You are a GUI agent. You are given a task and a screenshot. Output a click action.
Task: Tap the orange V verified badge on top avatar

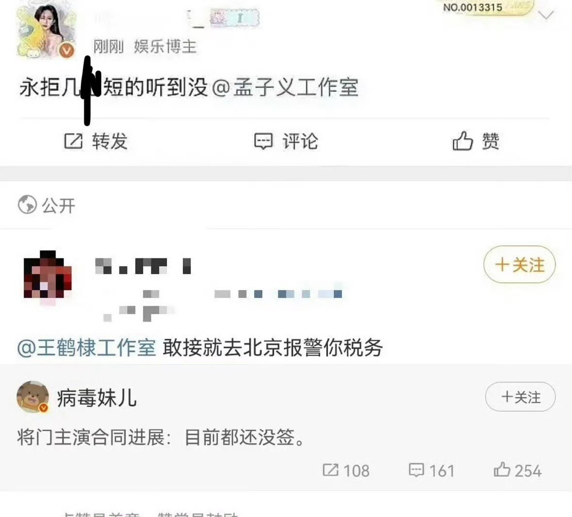coord(67,51)
